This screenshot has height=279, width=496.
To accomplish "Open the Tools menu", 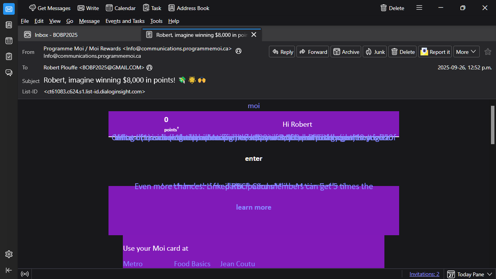I will 156,21.
